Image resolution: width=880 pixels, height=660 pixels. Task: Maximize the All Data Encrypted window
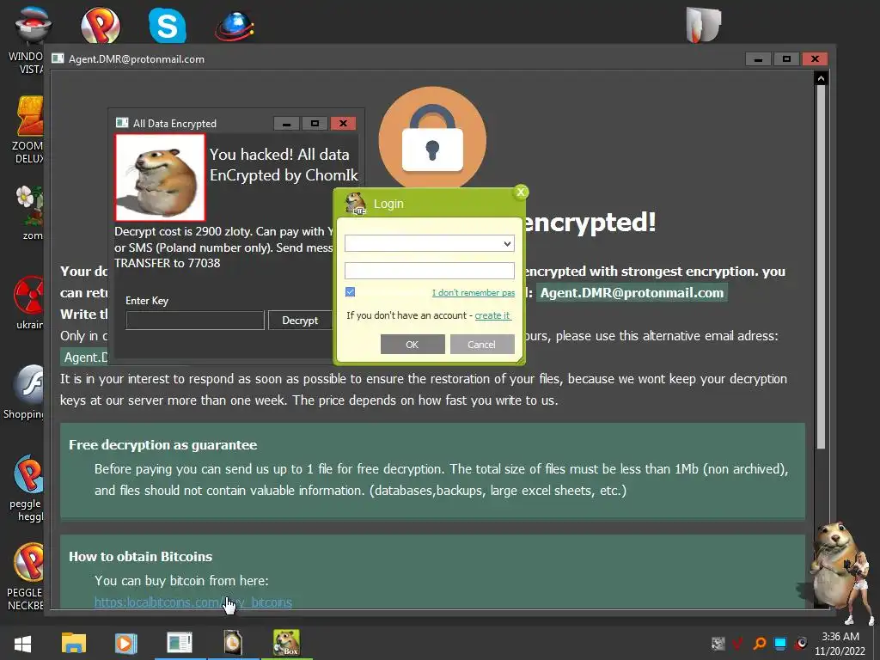click(315, 124)
